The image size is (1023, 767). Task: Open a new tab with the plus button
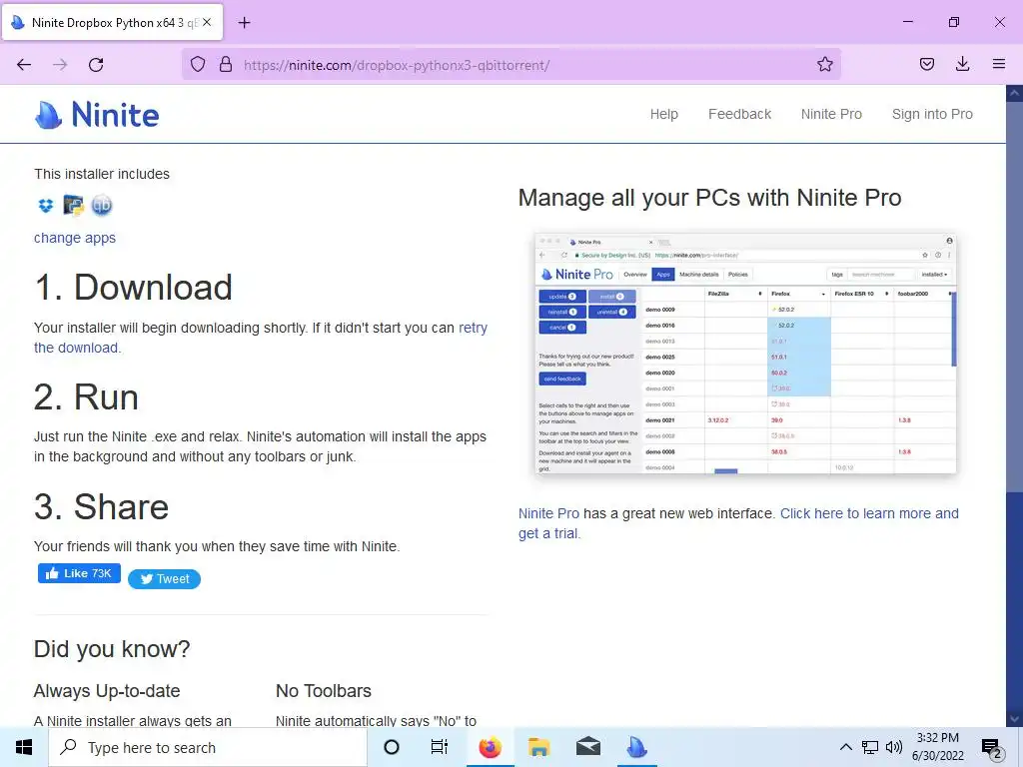[x=244, y=23]
